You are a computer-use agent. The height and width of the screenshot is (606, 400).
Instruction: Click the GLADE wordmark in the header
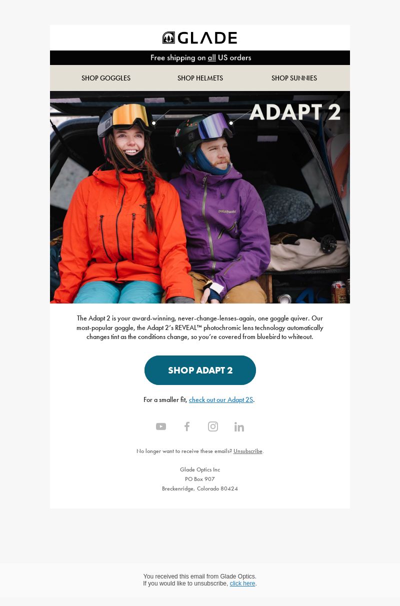click(x=207, y=38)
